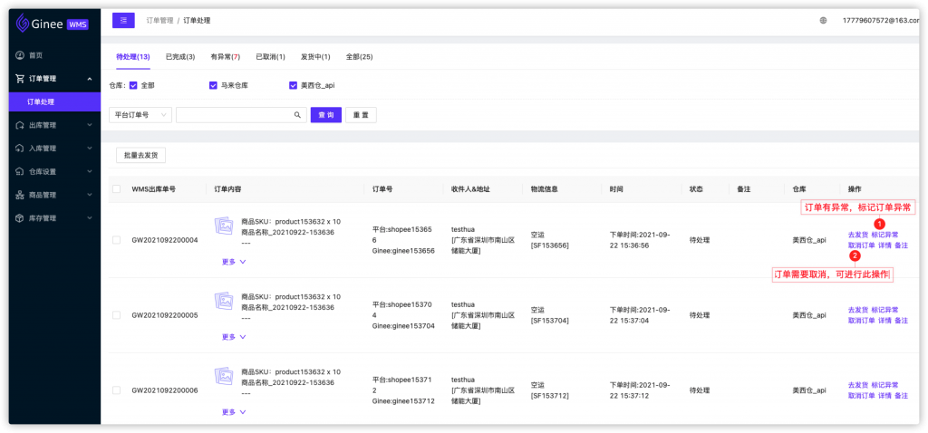Click the 商品管理 sidebar icon
Viewport: 928px width, 433px height.
pyautogui.click(x=20, y=195)
